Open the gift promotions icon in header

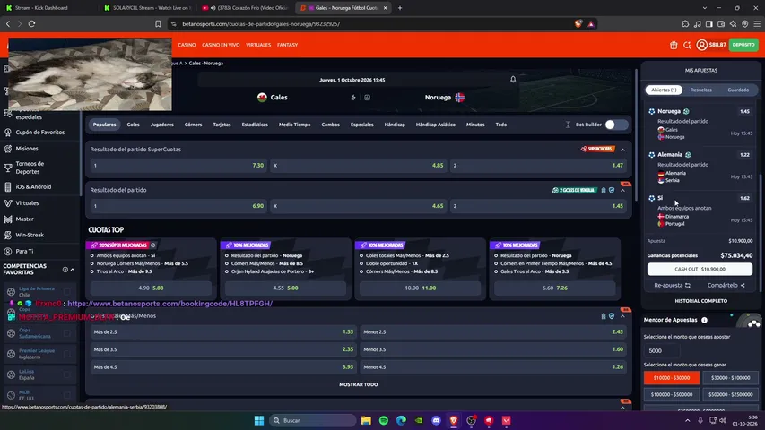pos(674,45)
